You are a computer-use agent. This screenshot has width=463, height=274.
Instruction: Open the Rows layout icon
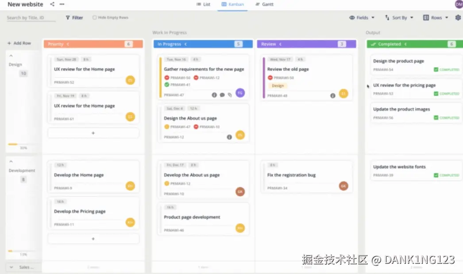pos(426,18)
